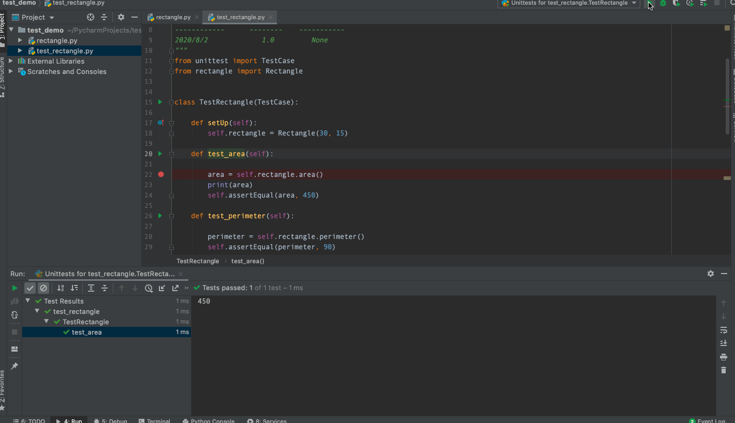The image size is (735, 423).
Task: Collapse test_demo project folder
Action: (11, 30)
